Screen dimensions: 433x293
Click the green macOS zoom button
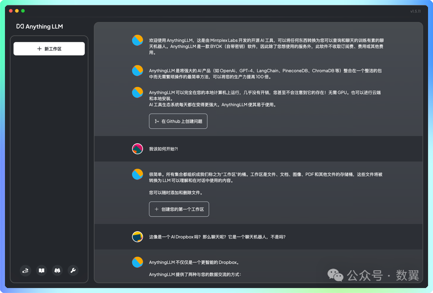(x=22, y=11)
